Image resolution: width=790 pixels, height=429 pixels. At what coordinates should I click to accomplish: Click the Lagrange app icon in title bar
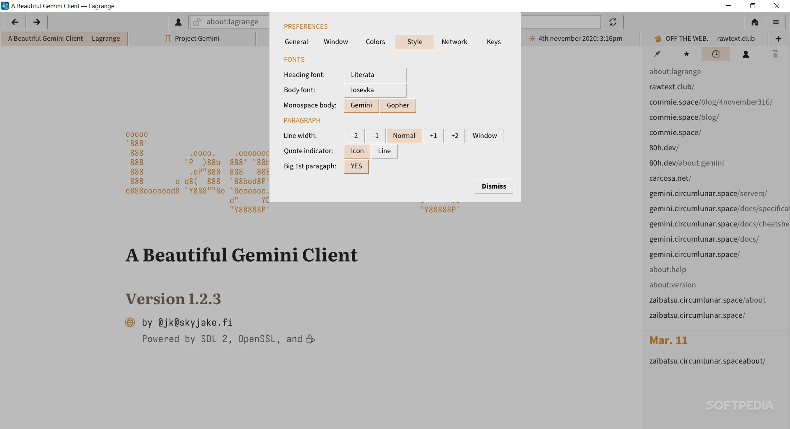(5, 6)
